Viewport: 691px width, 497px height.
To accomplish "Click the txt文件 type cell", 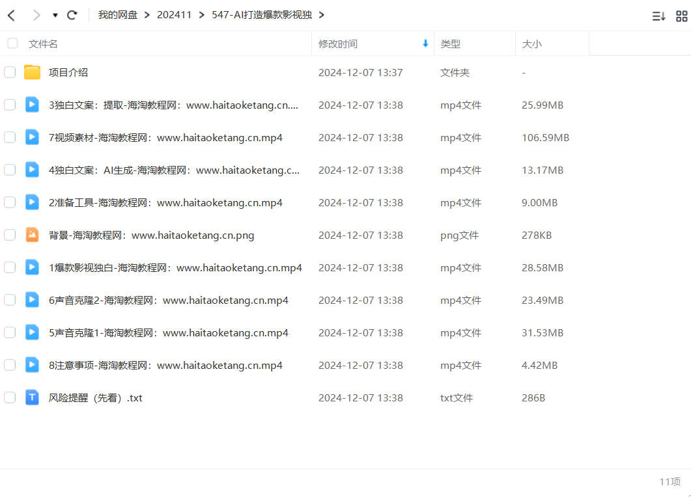I will click(457, 398).
